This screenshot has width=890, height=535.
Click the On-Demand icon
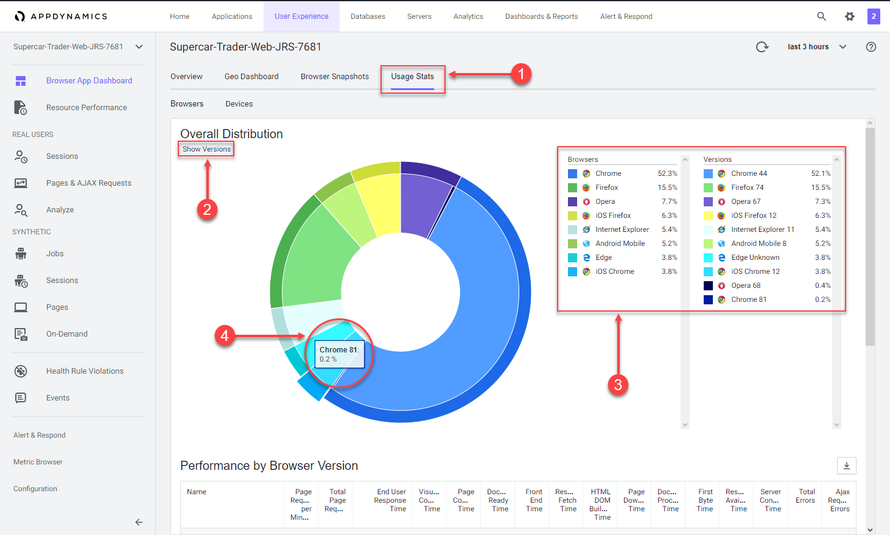(21, 334)
